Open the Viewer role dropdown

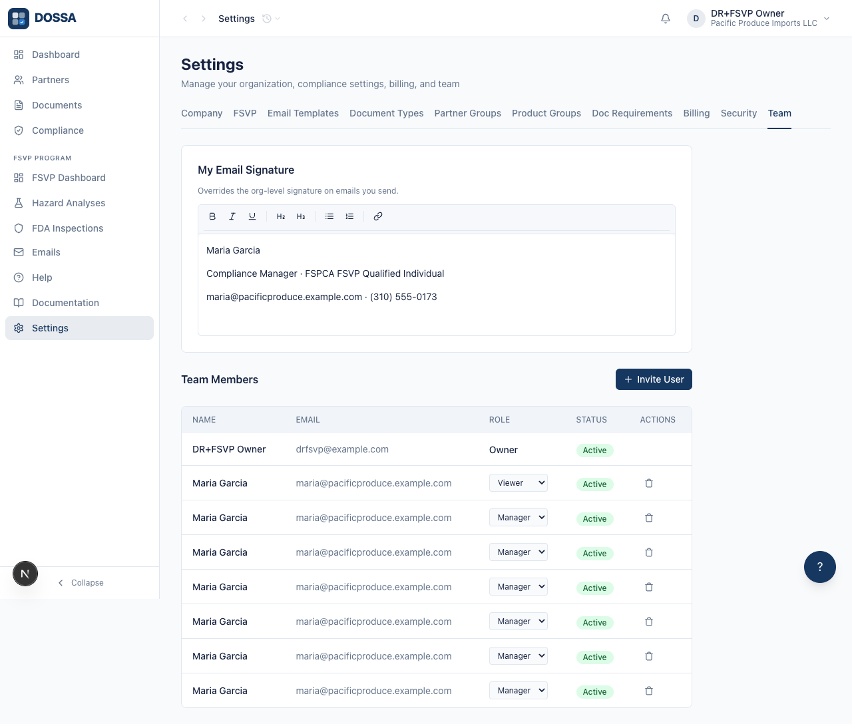coord(519,483)
